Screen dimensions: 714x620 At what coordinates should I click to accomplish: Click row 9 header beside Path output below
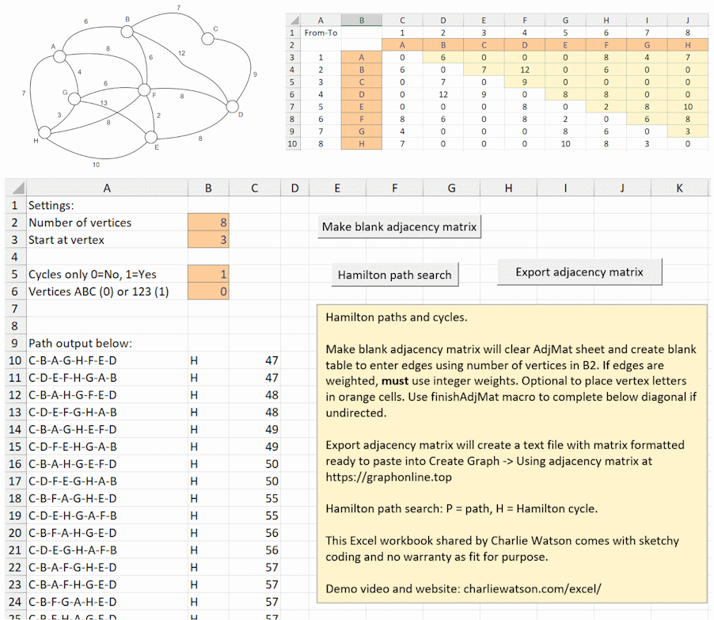(13, 344)
